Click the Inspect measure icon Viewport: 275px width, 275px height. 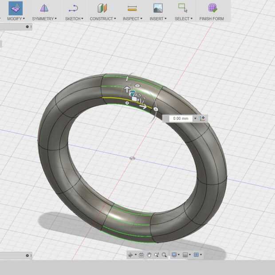coord(132,8)
